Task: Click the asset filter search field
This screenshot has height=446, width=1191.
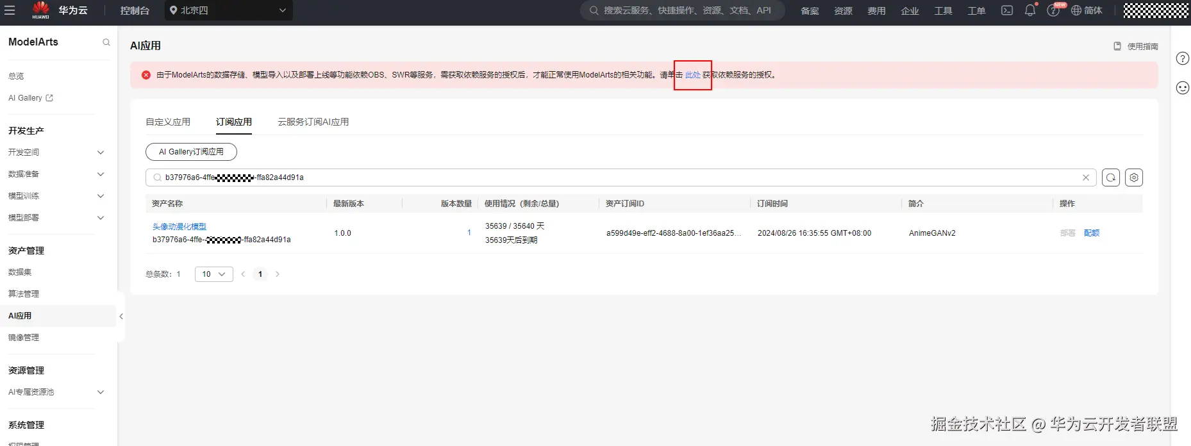Action: click(620, 178)
